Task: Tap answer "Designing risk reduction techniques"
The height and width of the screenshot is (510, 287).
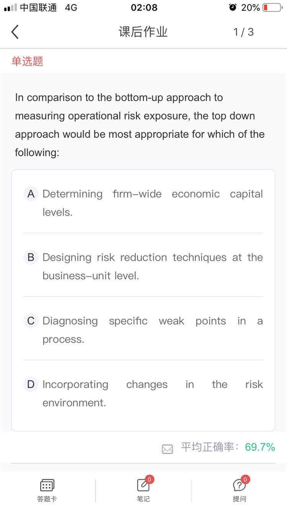Action: (x=152, y=266)
